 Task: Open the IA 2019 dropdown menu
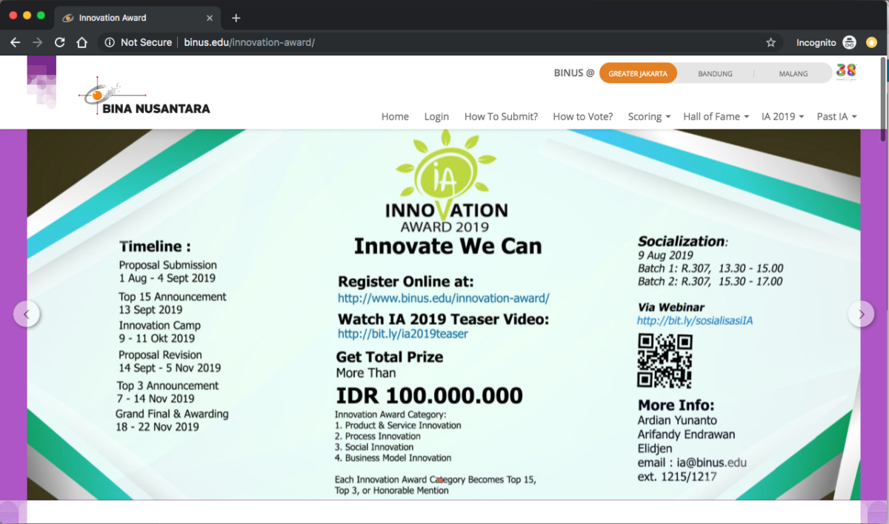[782, 116]
